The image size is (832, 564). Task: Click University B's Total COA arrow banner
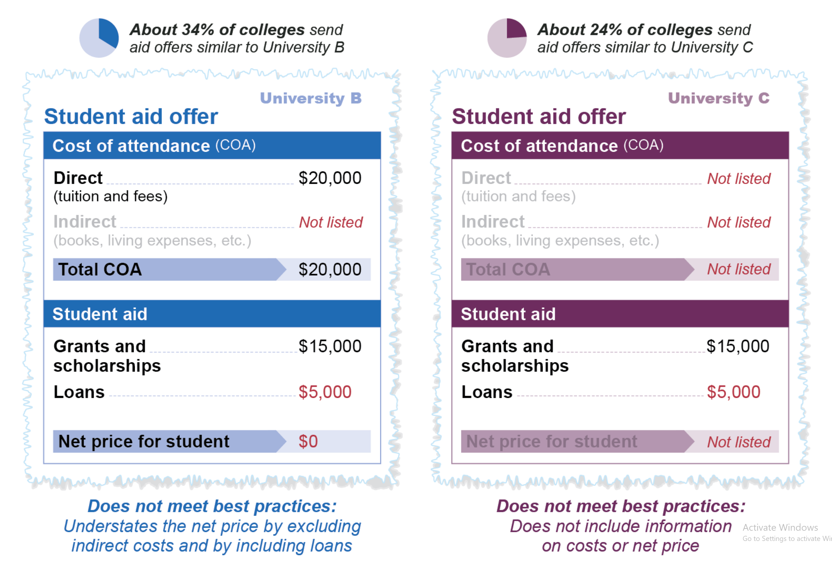tap(168, 270)
